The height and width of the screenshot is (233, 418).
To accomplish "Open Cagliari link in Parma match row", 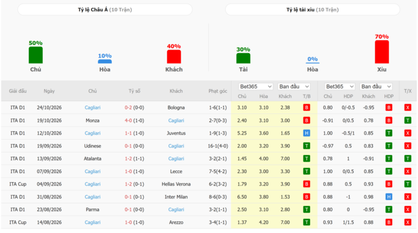I will [x=176, y=210].
